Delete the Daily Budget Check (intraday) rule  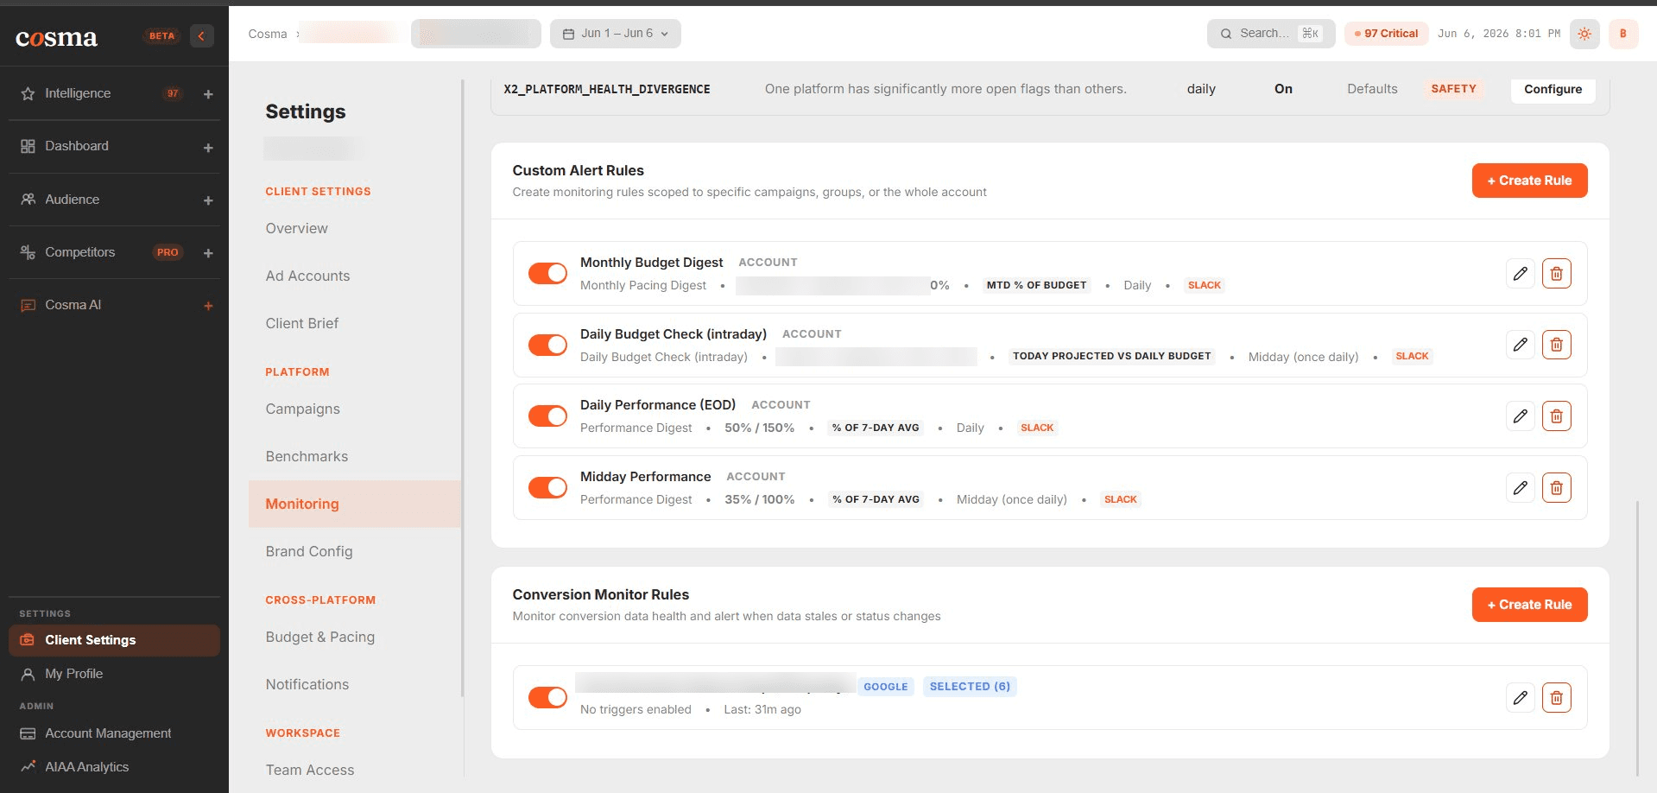click(1557, 345)
